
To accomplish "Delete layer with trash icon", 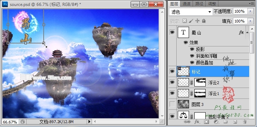I will [244, 122].
